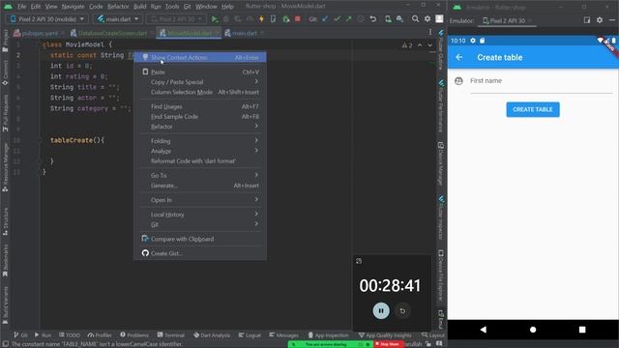Switch to DatabaseCreateScreen.dart tab
Image resolution: width=619 pixels, height=348 pixels.
tap(111, 33)
